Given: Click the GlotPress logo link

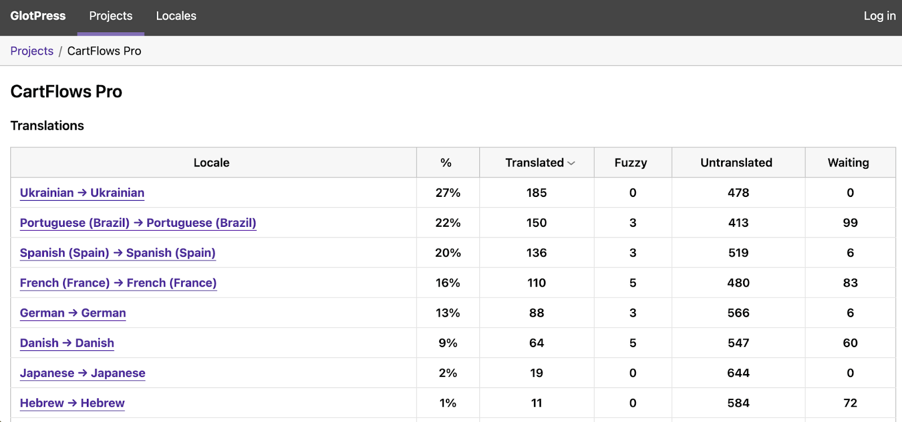Looking at the screenshot, I should click(x=38, y=16).
